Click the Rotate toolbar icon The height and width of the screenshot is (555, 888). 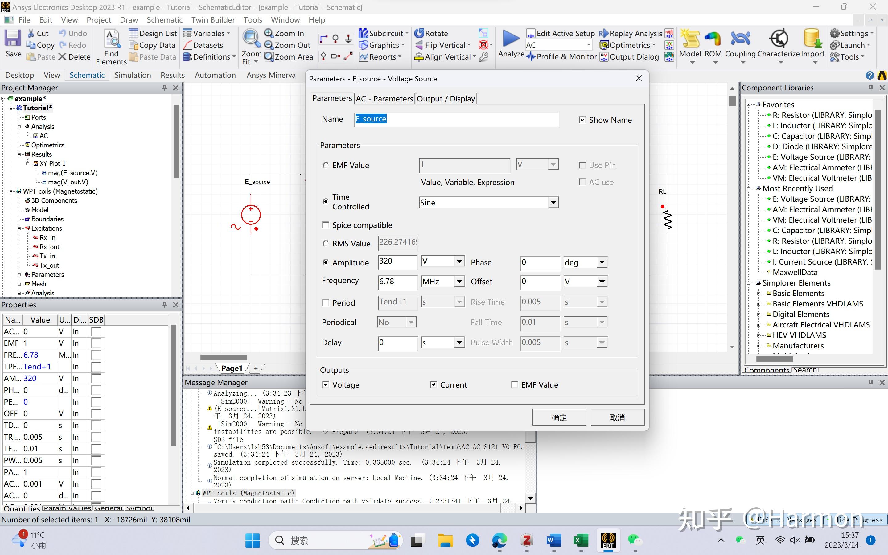tap(419, 33)
